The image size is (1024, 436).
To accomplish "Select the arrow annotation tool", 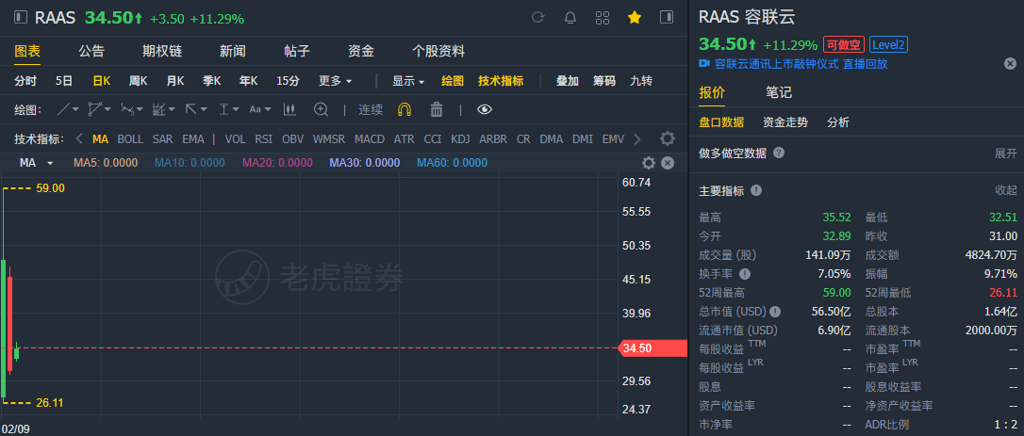I will [191, 109].
